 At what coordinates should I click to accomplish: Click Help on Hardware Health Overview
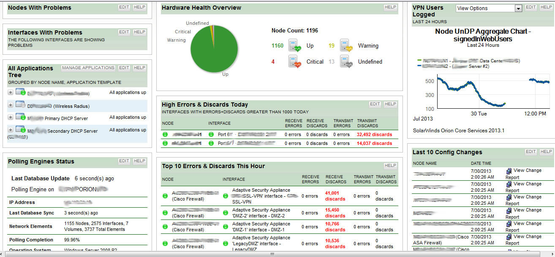click(390, 7)
